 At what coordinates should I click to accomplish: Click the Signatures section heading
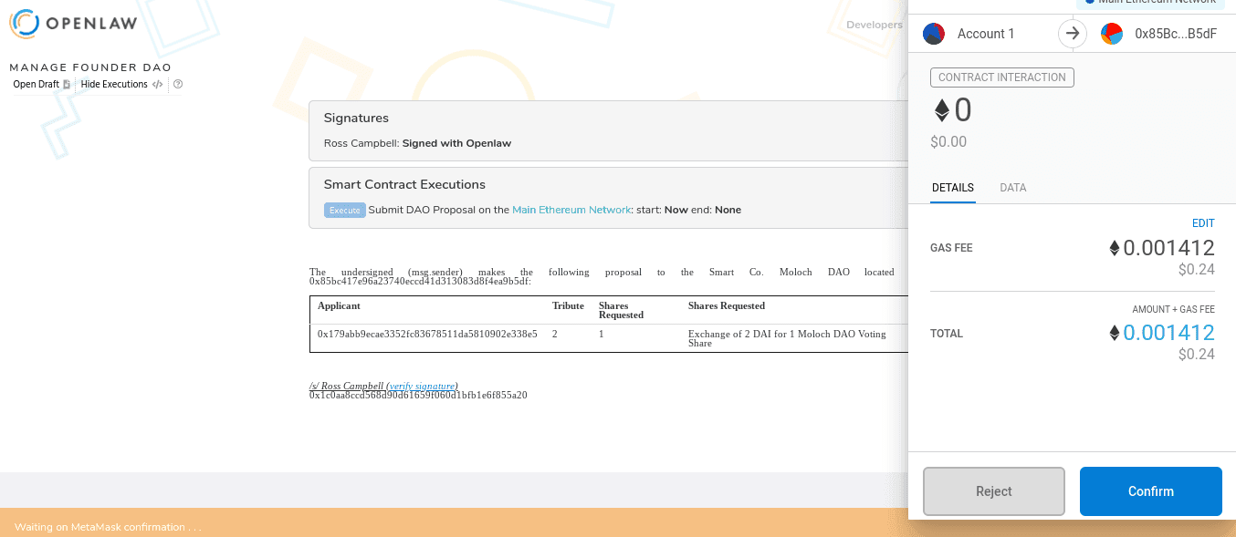356,118
